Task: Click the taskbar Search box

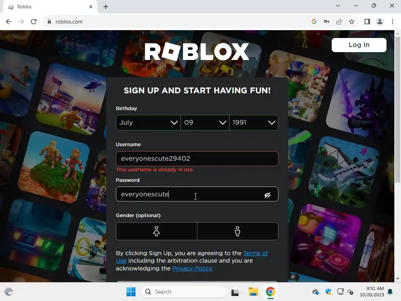Action: click(183, 292)
